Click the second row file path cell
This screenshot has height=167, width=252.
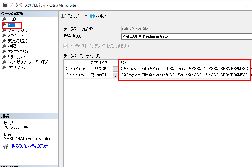[x=185, y=75]
